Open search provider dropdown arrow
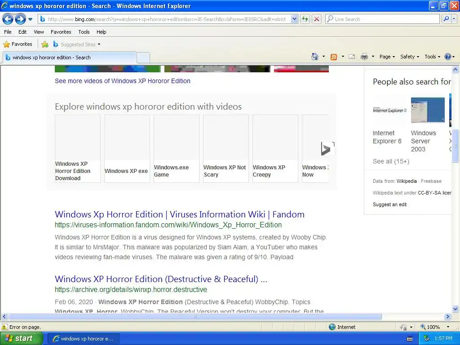 click(454, 19)
